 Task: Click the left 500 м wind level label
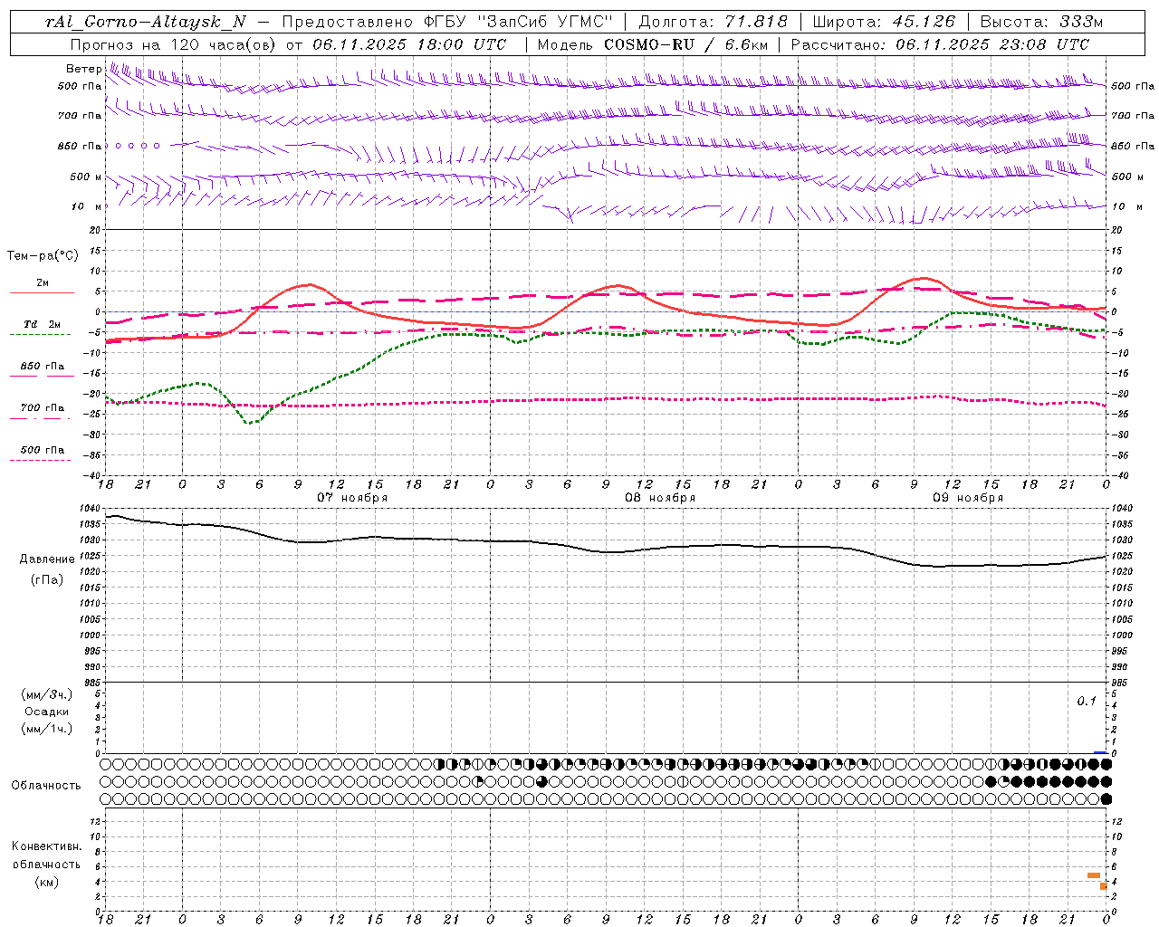pos(86,177)
